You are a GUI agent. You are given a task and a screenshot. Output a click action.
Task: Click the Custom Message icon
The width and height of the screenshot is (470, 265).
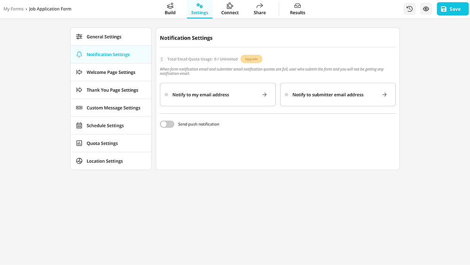[x=79, y=108]
